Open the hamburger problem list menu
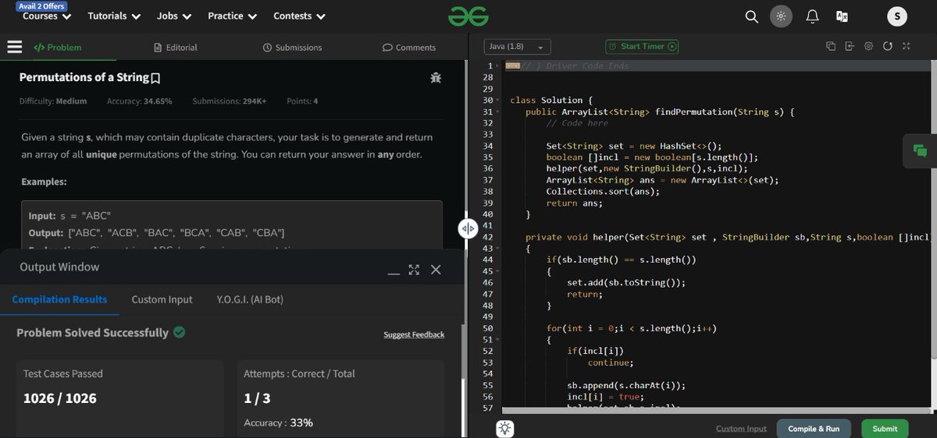The image size is (937, 438). click(14, 47)
